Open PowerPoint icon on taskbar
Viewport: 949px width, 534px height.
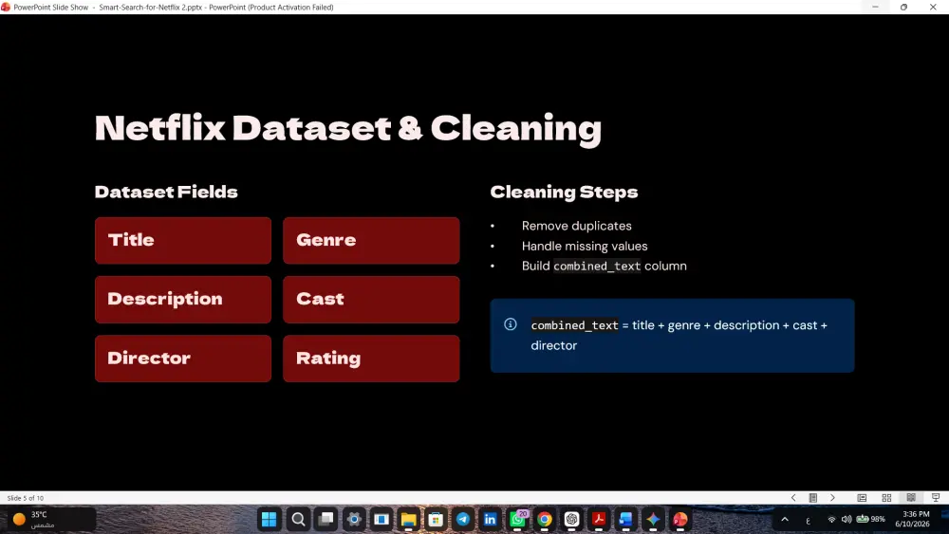pyautogui.click(x=680, y=519)
